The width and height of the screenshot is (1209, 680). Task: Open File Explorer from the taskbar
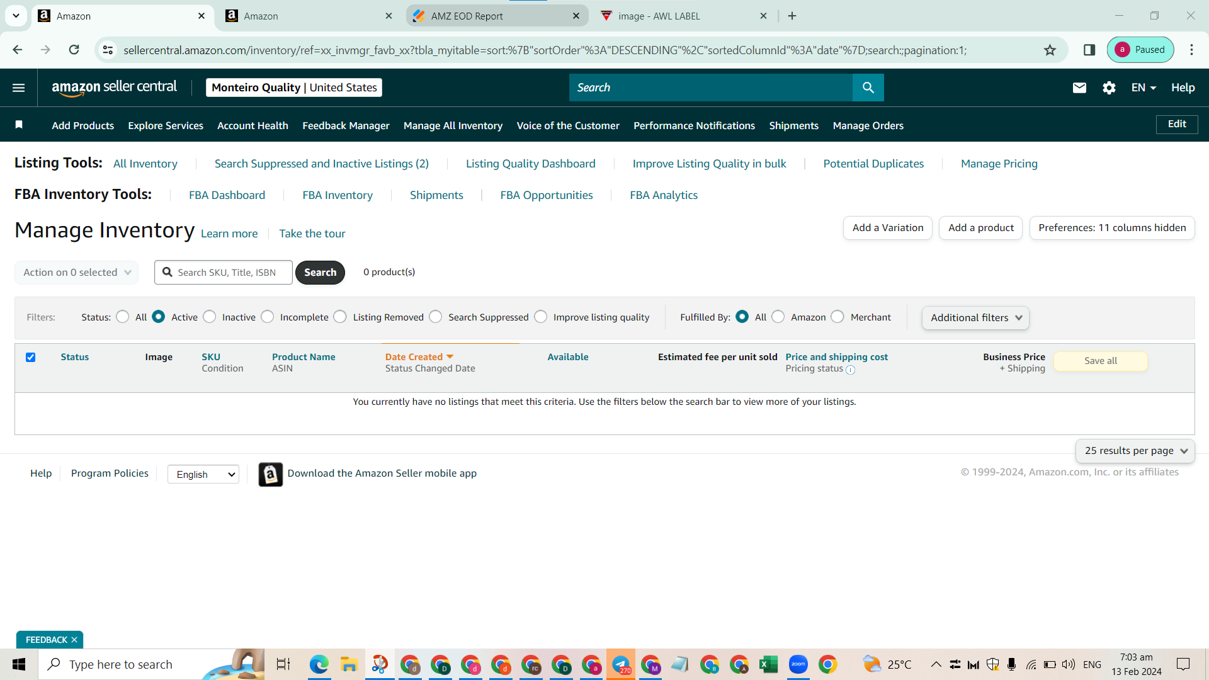pyautogui.click(x=349, y=664)
